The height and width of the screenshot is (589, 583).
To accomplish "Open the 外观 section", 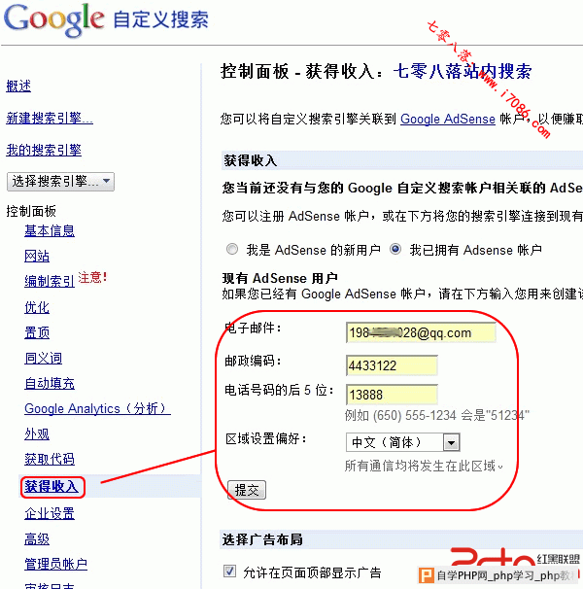I will [x=37, y=433].
